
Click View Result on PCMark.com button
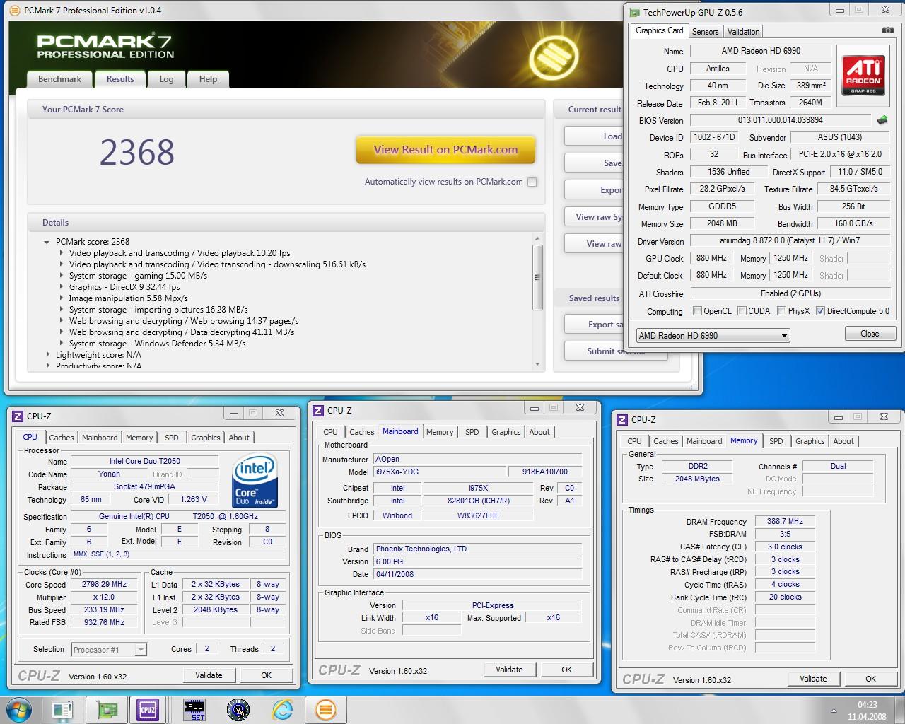coord(445,150)
